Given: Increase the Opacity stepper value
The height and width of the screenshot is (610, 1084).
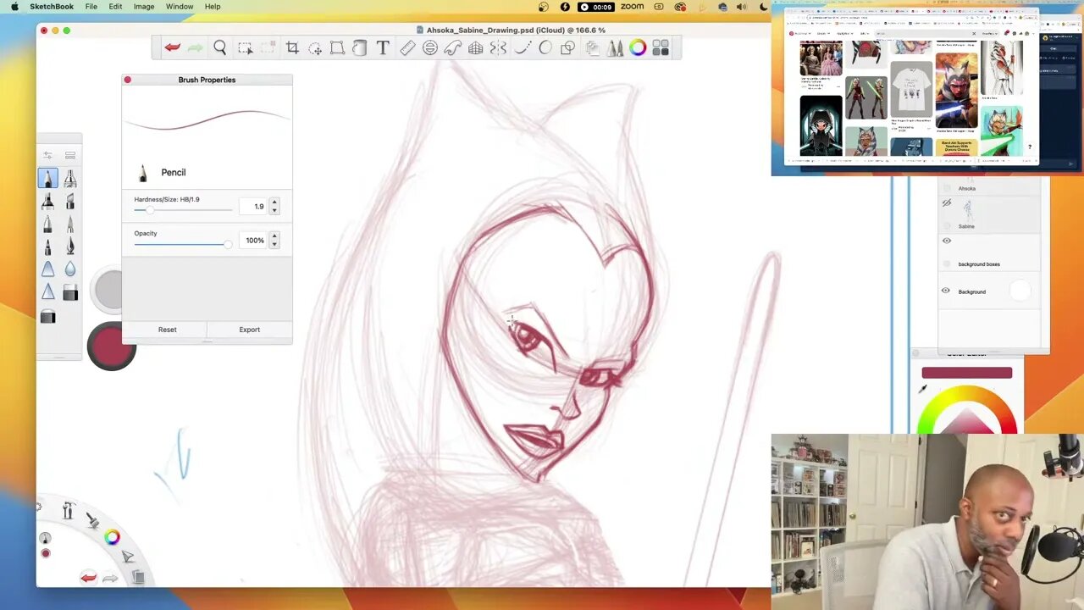Looking at the screenshot, I should (x=274, y=236).
